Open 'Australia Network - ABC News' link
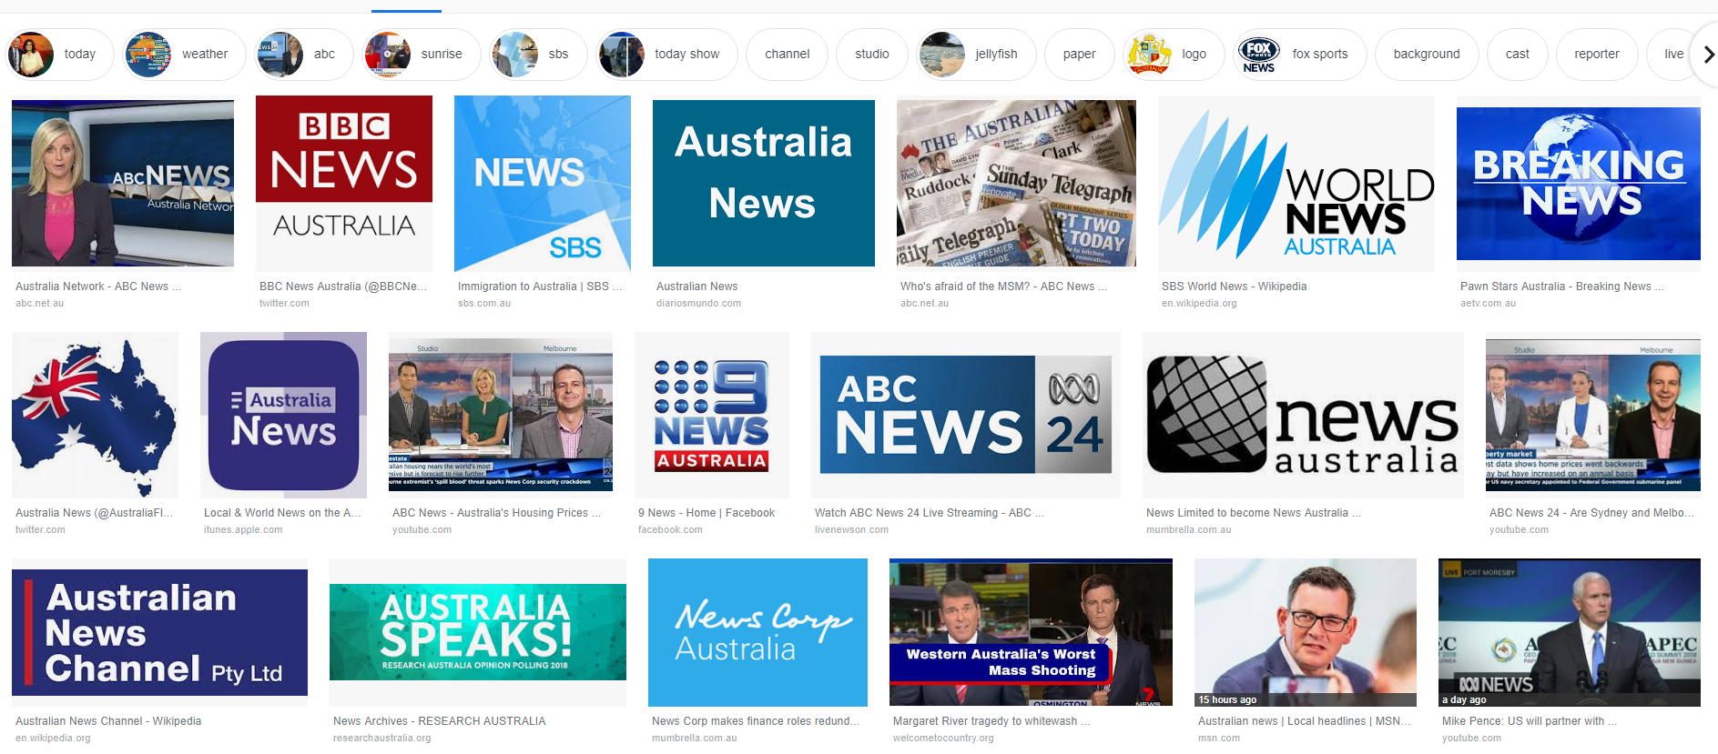 point(98,287)
